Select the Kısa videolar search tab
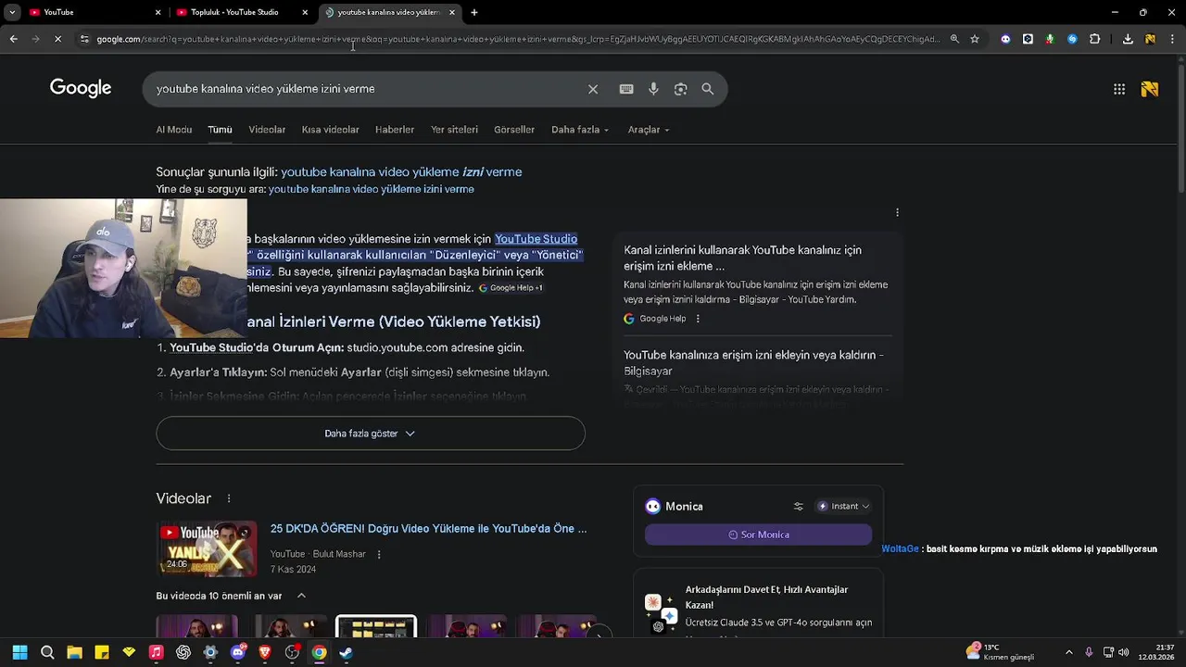The image size is (1186, 667). pyautogui.click(x=330, y=130)
